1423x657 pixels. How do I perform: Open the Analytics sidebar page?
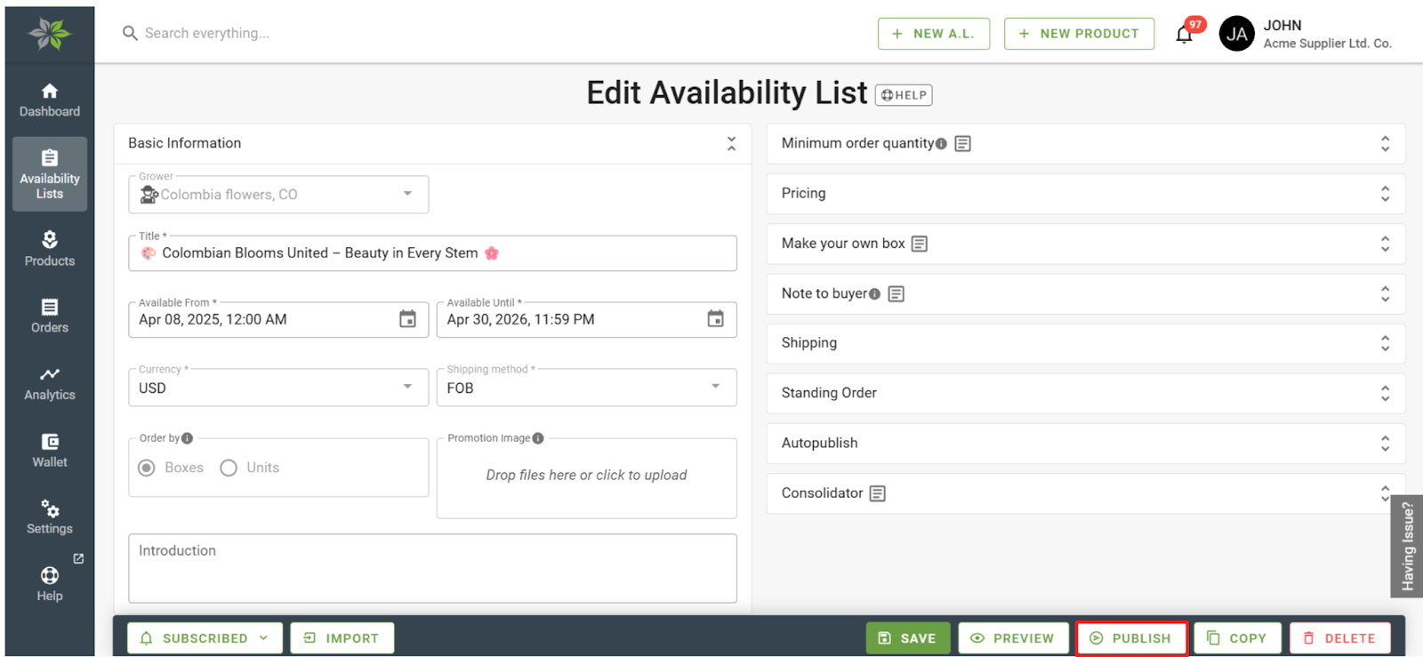coord(50,383)
